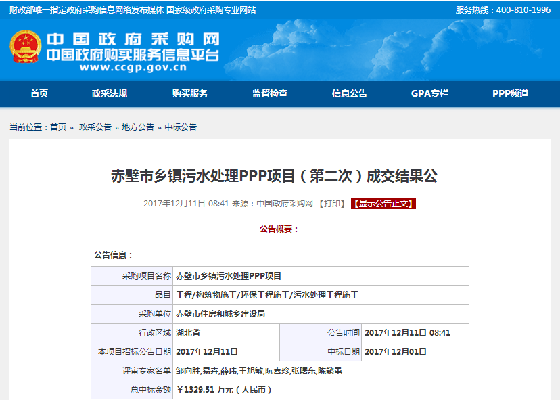Screen dimensions: 560x400
Task: Open the 信息公告 menu item
Action: (350, 94)
